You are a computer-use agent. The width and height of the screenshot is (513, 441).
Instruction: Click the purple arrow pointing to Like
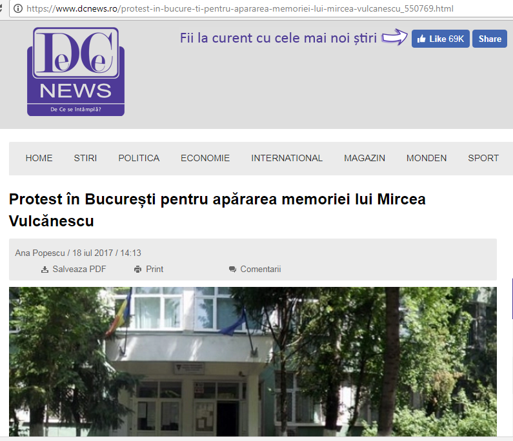(x=395, y=38)
